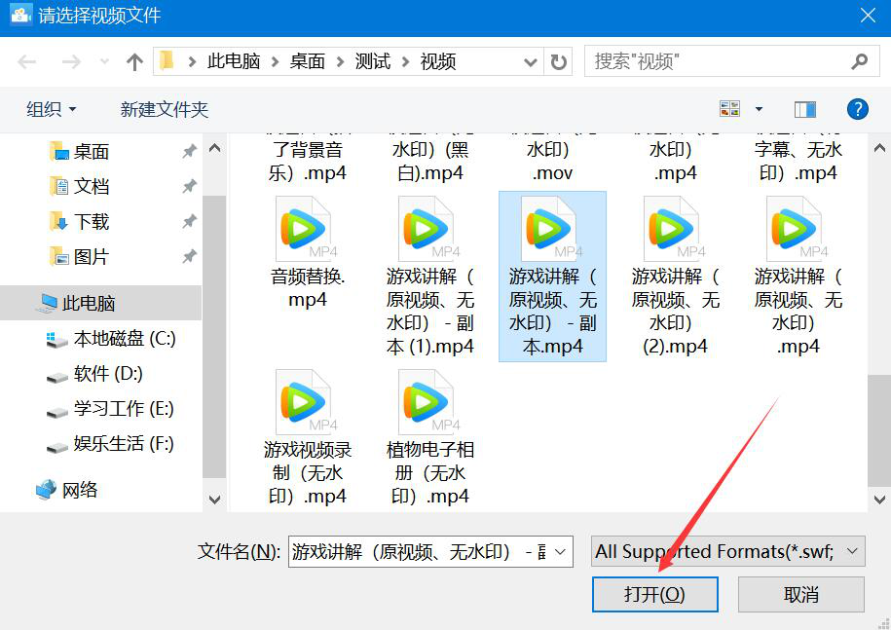Viewport: 891px width, 630px height.
Task: Open the All Supported Formats dropdown
Action: coord(728,551)
